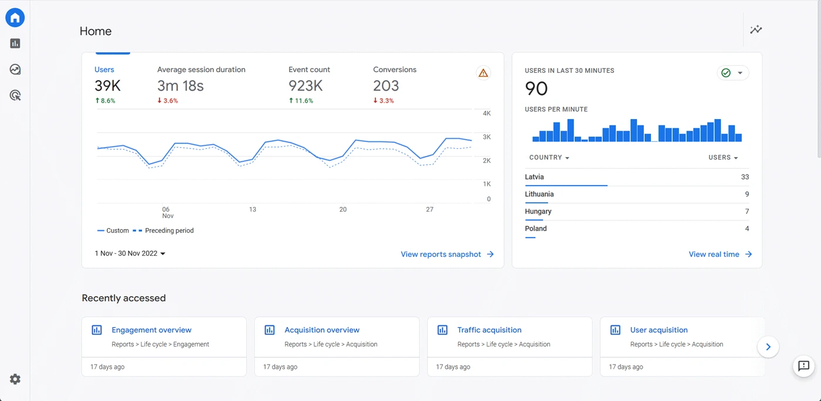Open Reports bar chart icon in sidebar
Viewport: 821px width, 401px height.
tap(15, 43)
